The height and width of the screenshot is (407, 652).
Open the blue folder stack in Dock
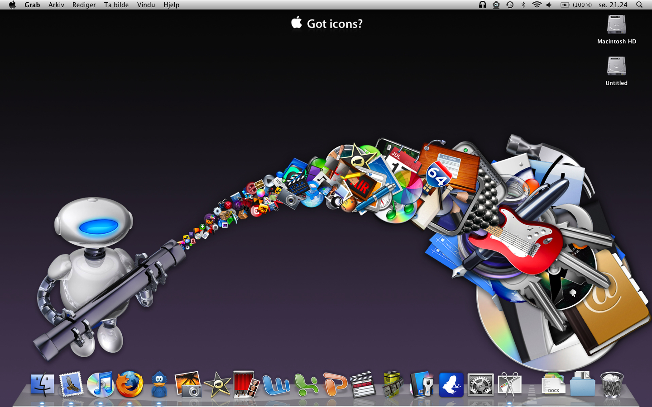click(582, 384)
